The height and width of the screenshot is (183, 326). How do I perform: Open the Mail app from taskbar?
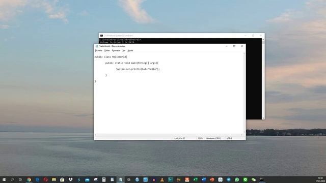pos(87,179)
